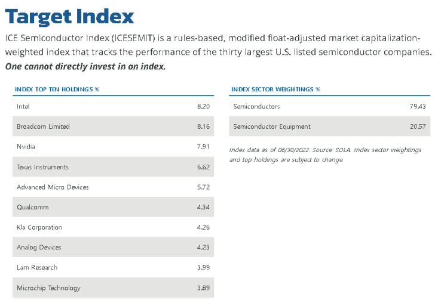Select the Analog Devices row
This screenshot has height=306, width=444.
(113, 247)
